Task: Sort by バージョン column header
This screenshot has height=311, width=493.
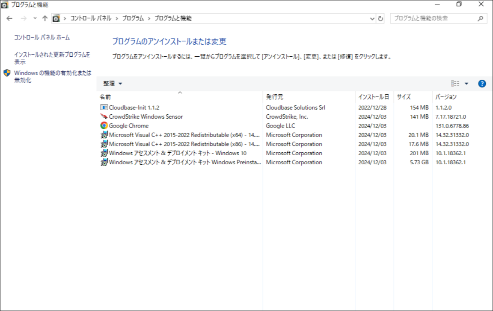Action: 446,97
